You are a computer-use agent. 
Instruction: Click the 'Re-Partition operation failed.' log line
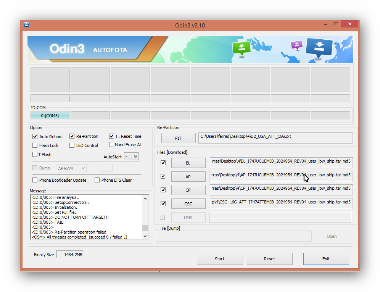pyautogui.click(x=69, y=232)
